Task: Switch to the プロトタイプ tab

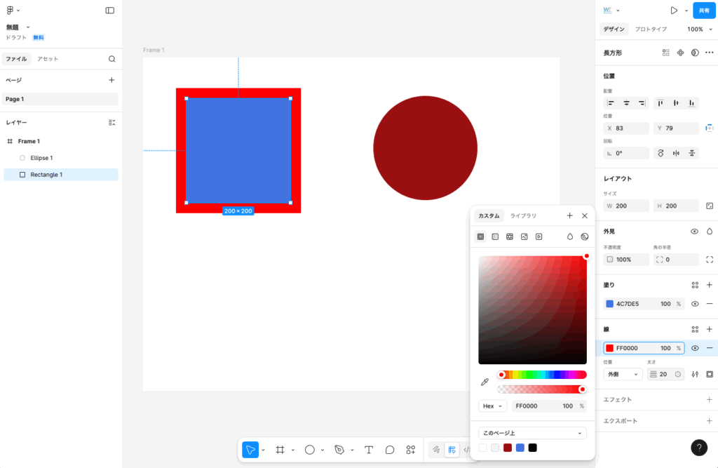Action: coord(651,29)
